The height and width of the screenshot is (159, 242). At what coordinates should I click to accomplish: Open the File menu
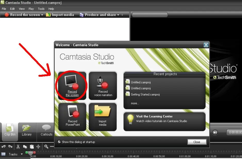pos(4,9)
